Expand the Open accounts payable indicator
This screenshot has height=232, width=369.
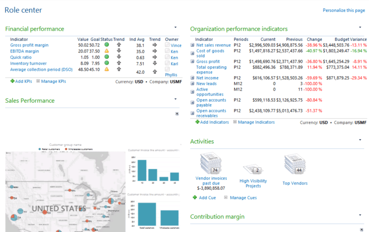(x=192, y=102)
